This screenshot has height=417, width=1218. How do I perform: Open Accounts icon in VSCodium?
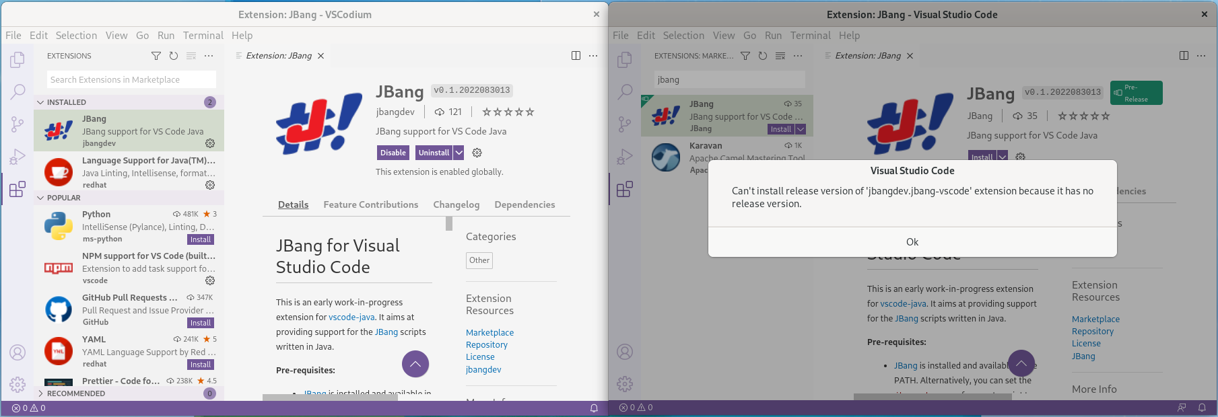pyautogui.click(x=18, y=352)
